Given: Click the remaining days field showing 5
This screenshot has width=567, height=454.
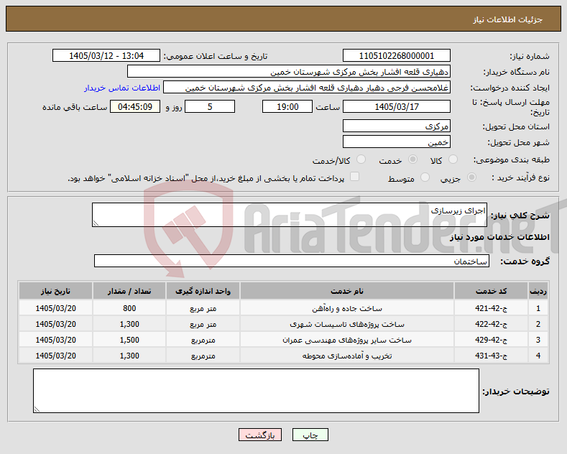Looking at the screenshot, I should pos(210,106).
